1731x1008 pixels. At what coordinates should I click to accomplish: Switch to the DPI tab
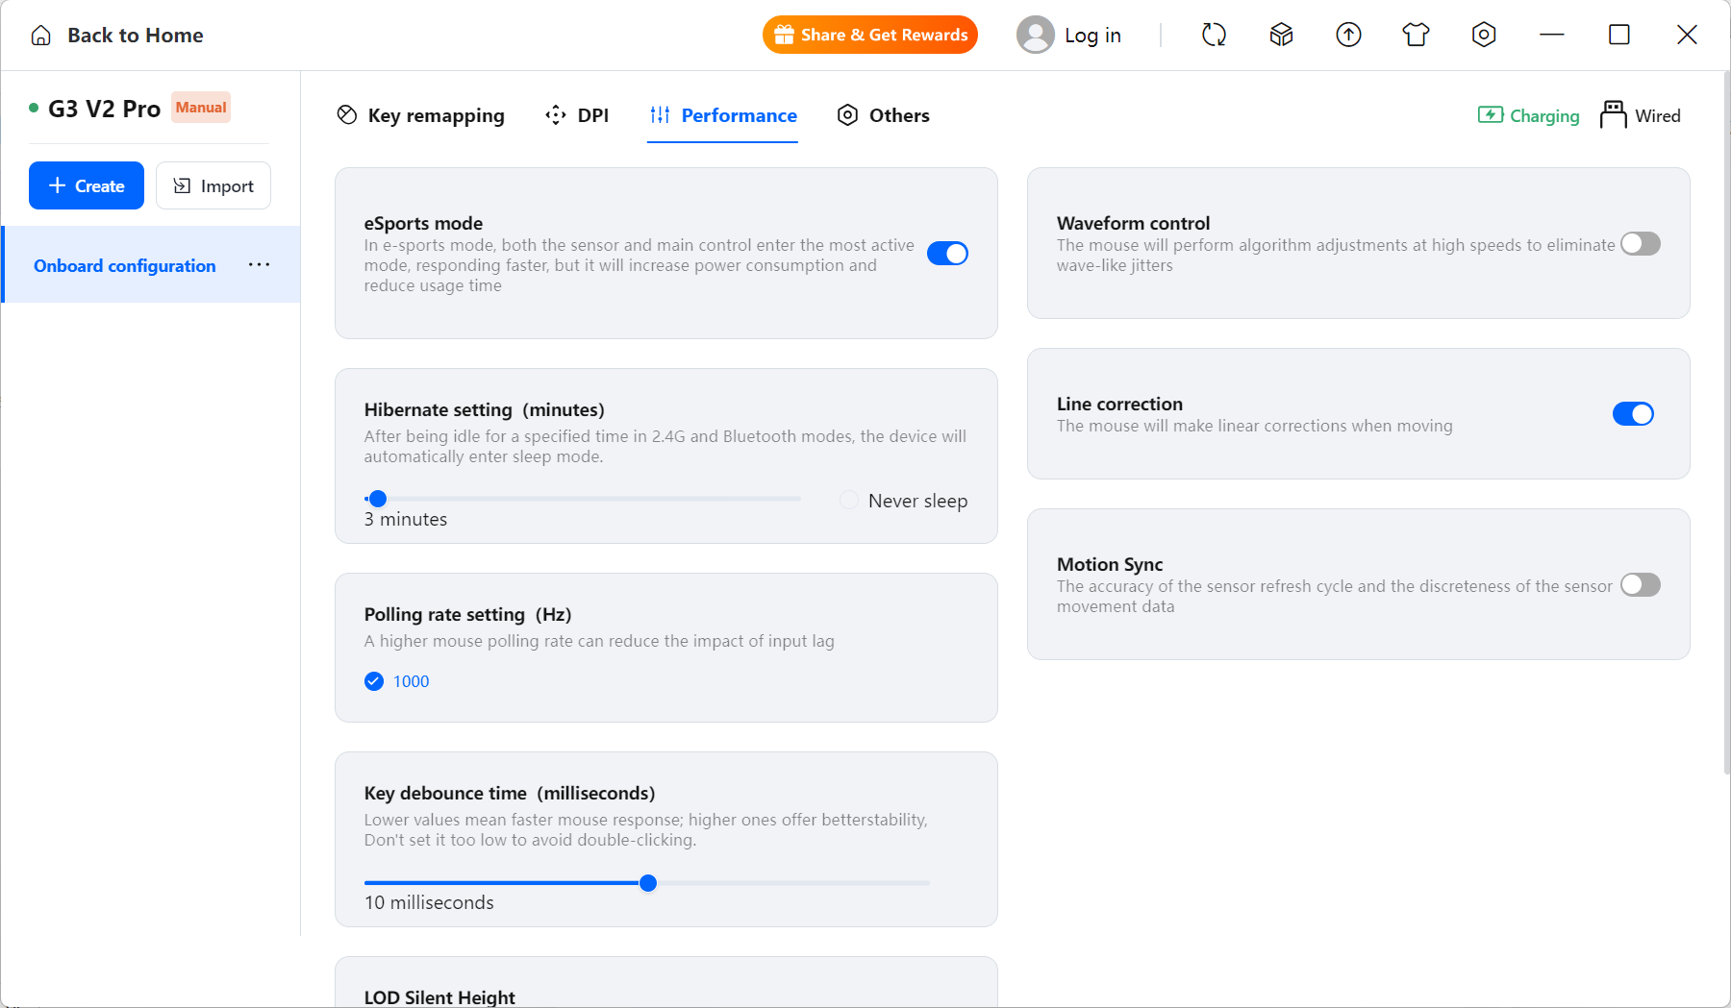tap(577, 115)
